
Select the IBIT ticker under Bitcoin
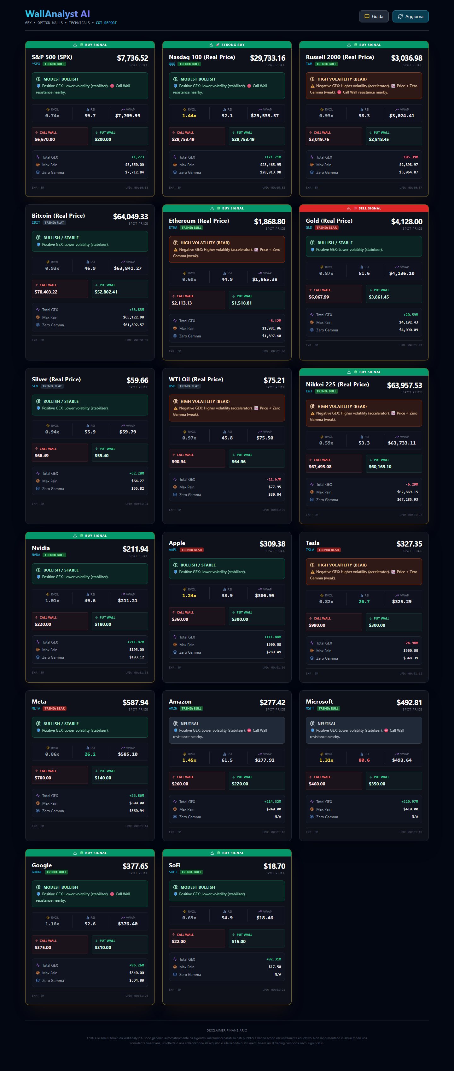[36, 223]
